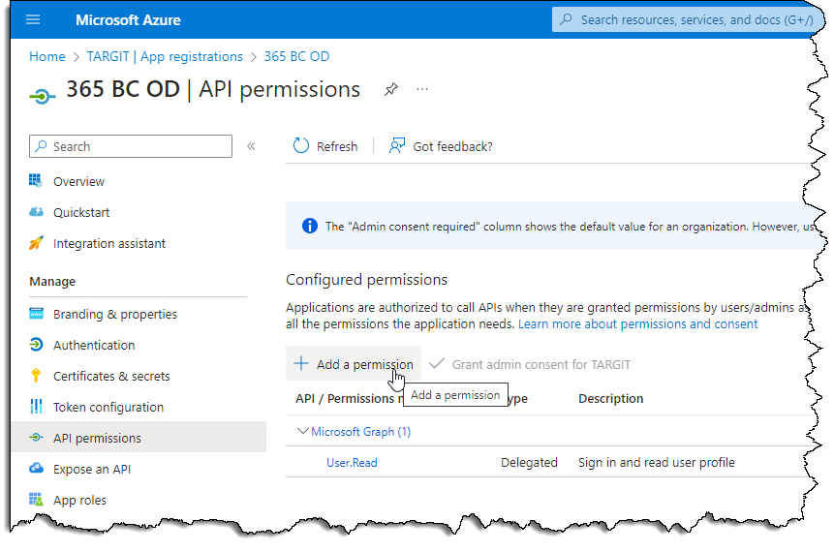The width and height of the screenshot is (834, 552).
Task: Click the Configured permissions heading
Action: click(x=366, y=280)
